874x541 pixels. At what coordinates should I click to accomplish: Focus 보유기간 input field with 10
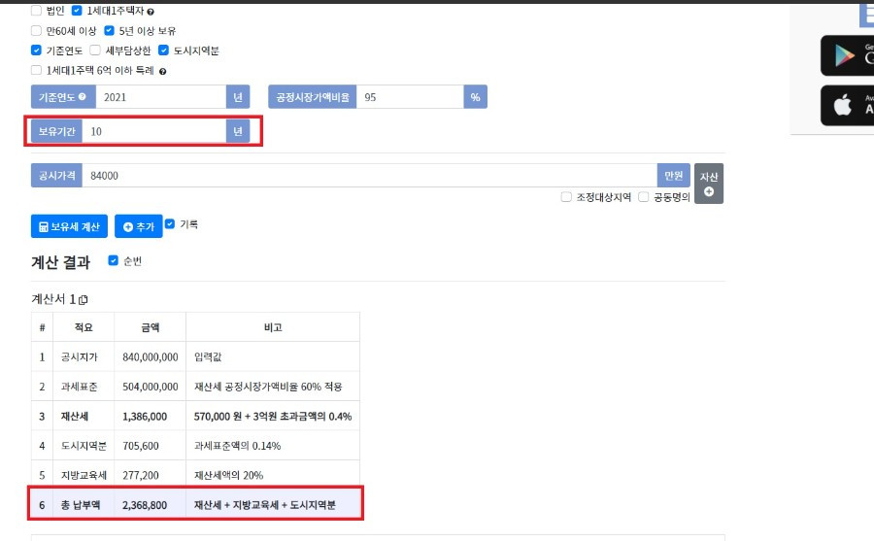coord(154,132)
